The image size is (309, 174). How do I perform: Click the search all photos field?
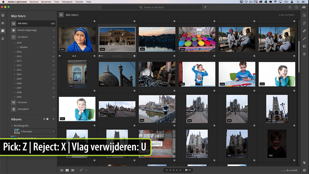152,7
